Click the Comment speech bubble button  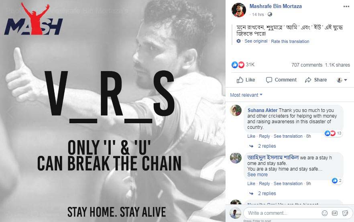click(281, 80)
